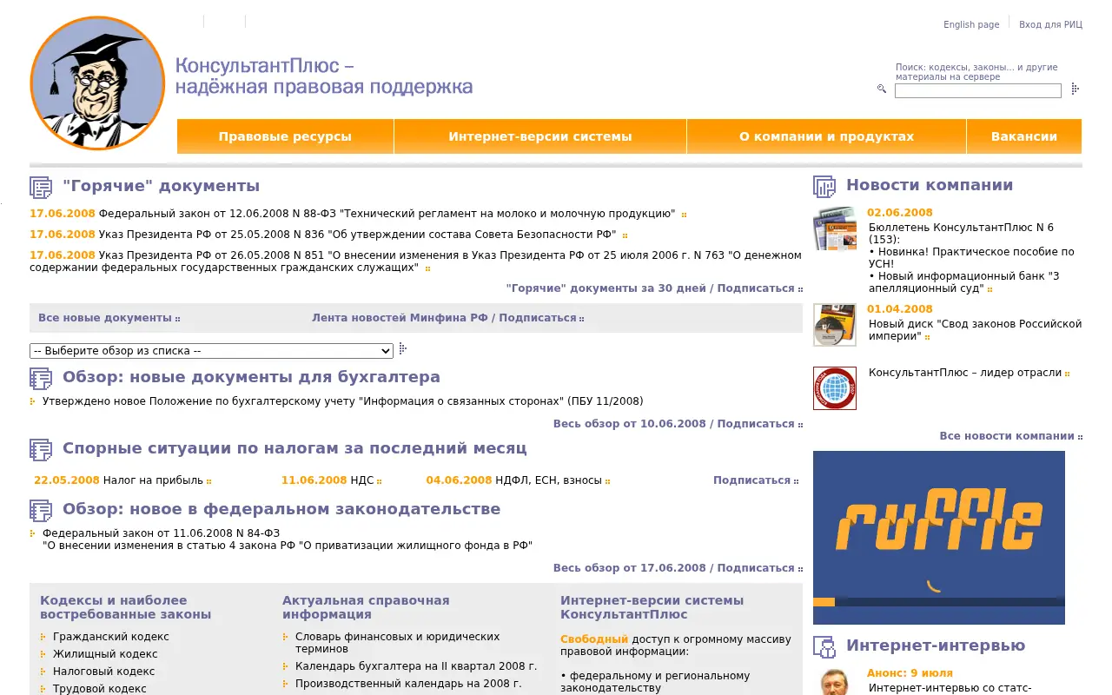Open the Все новые документы link
The height and width of the screenshot is (695, 1112).
tap(105, 318)
